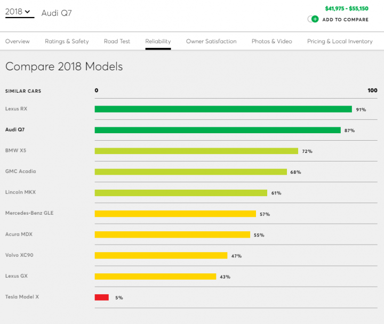Click the $41,975 - $55,150 price range
Image resolution: width=384 pixels, height=324 pixels.
(347, 9)
